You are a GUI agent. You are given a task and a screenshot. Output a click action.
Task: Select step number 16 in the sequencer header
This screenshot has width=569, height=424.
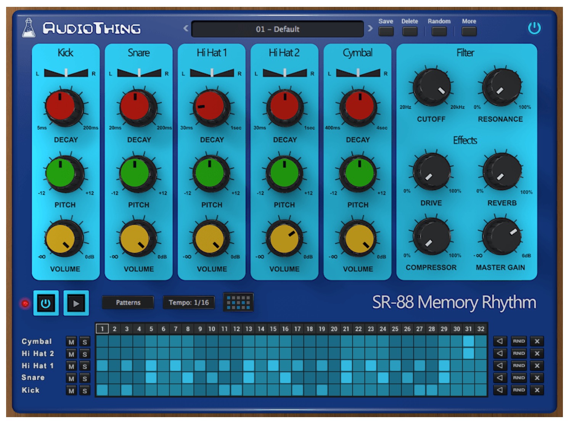pos(285,329)
